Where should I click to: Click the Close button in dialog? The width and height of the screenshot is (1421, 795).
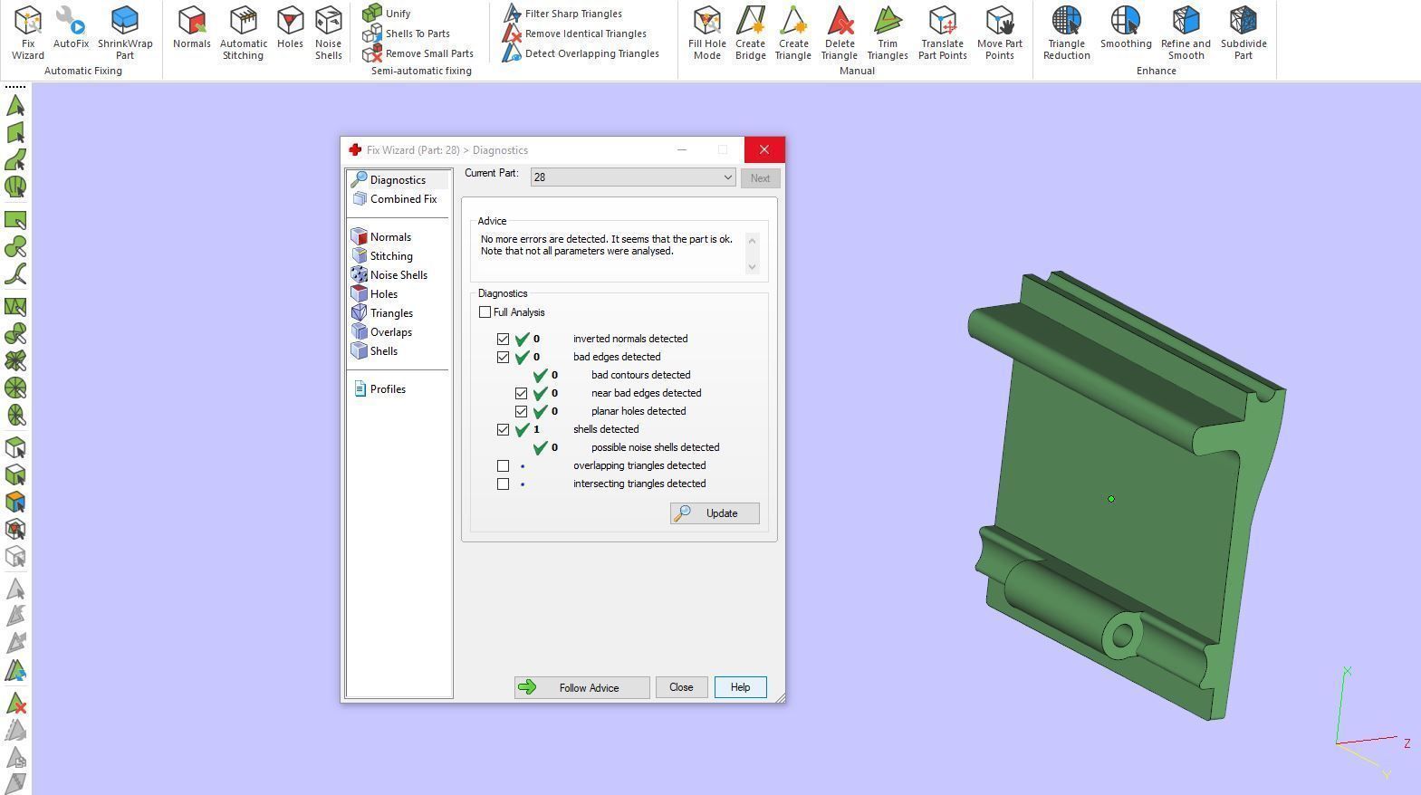(681, 687)
